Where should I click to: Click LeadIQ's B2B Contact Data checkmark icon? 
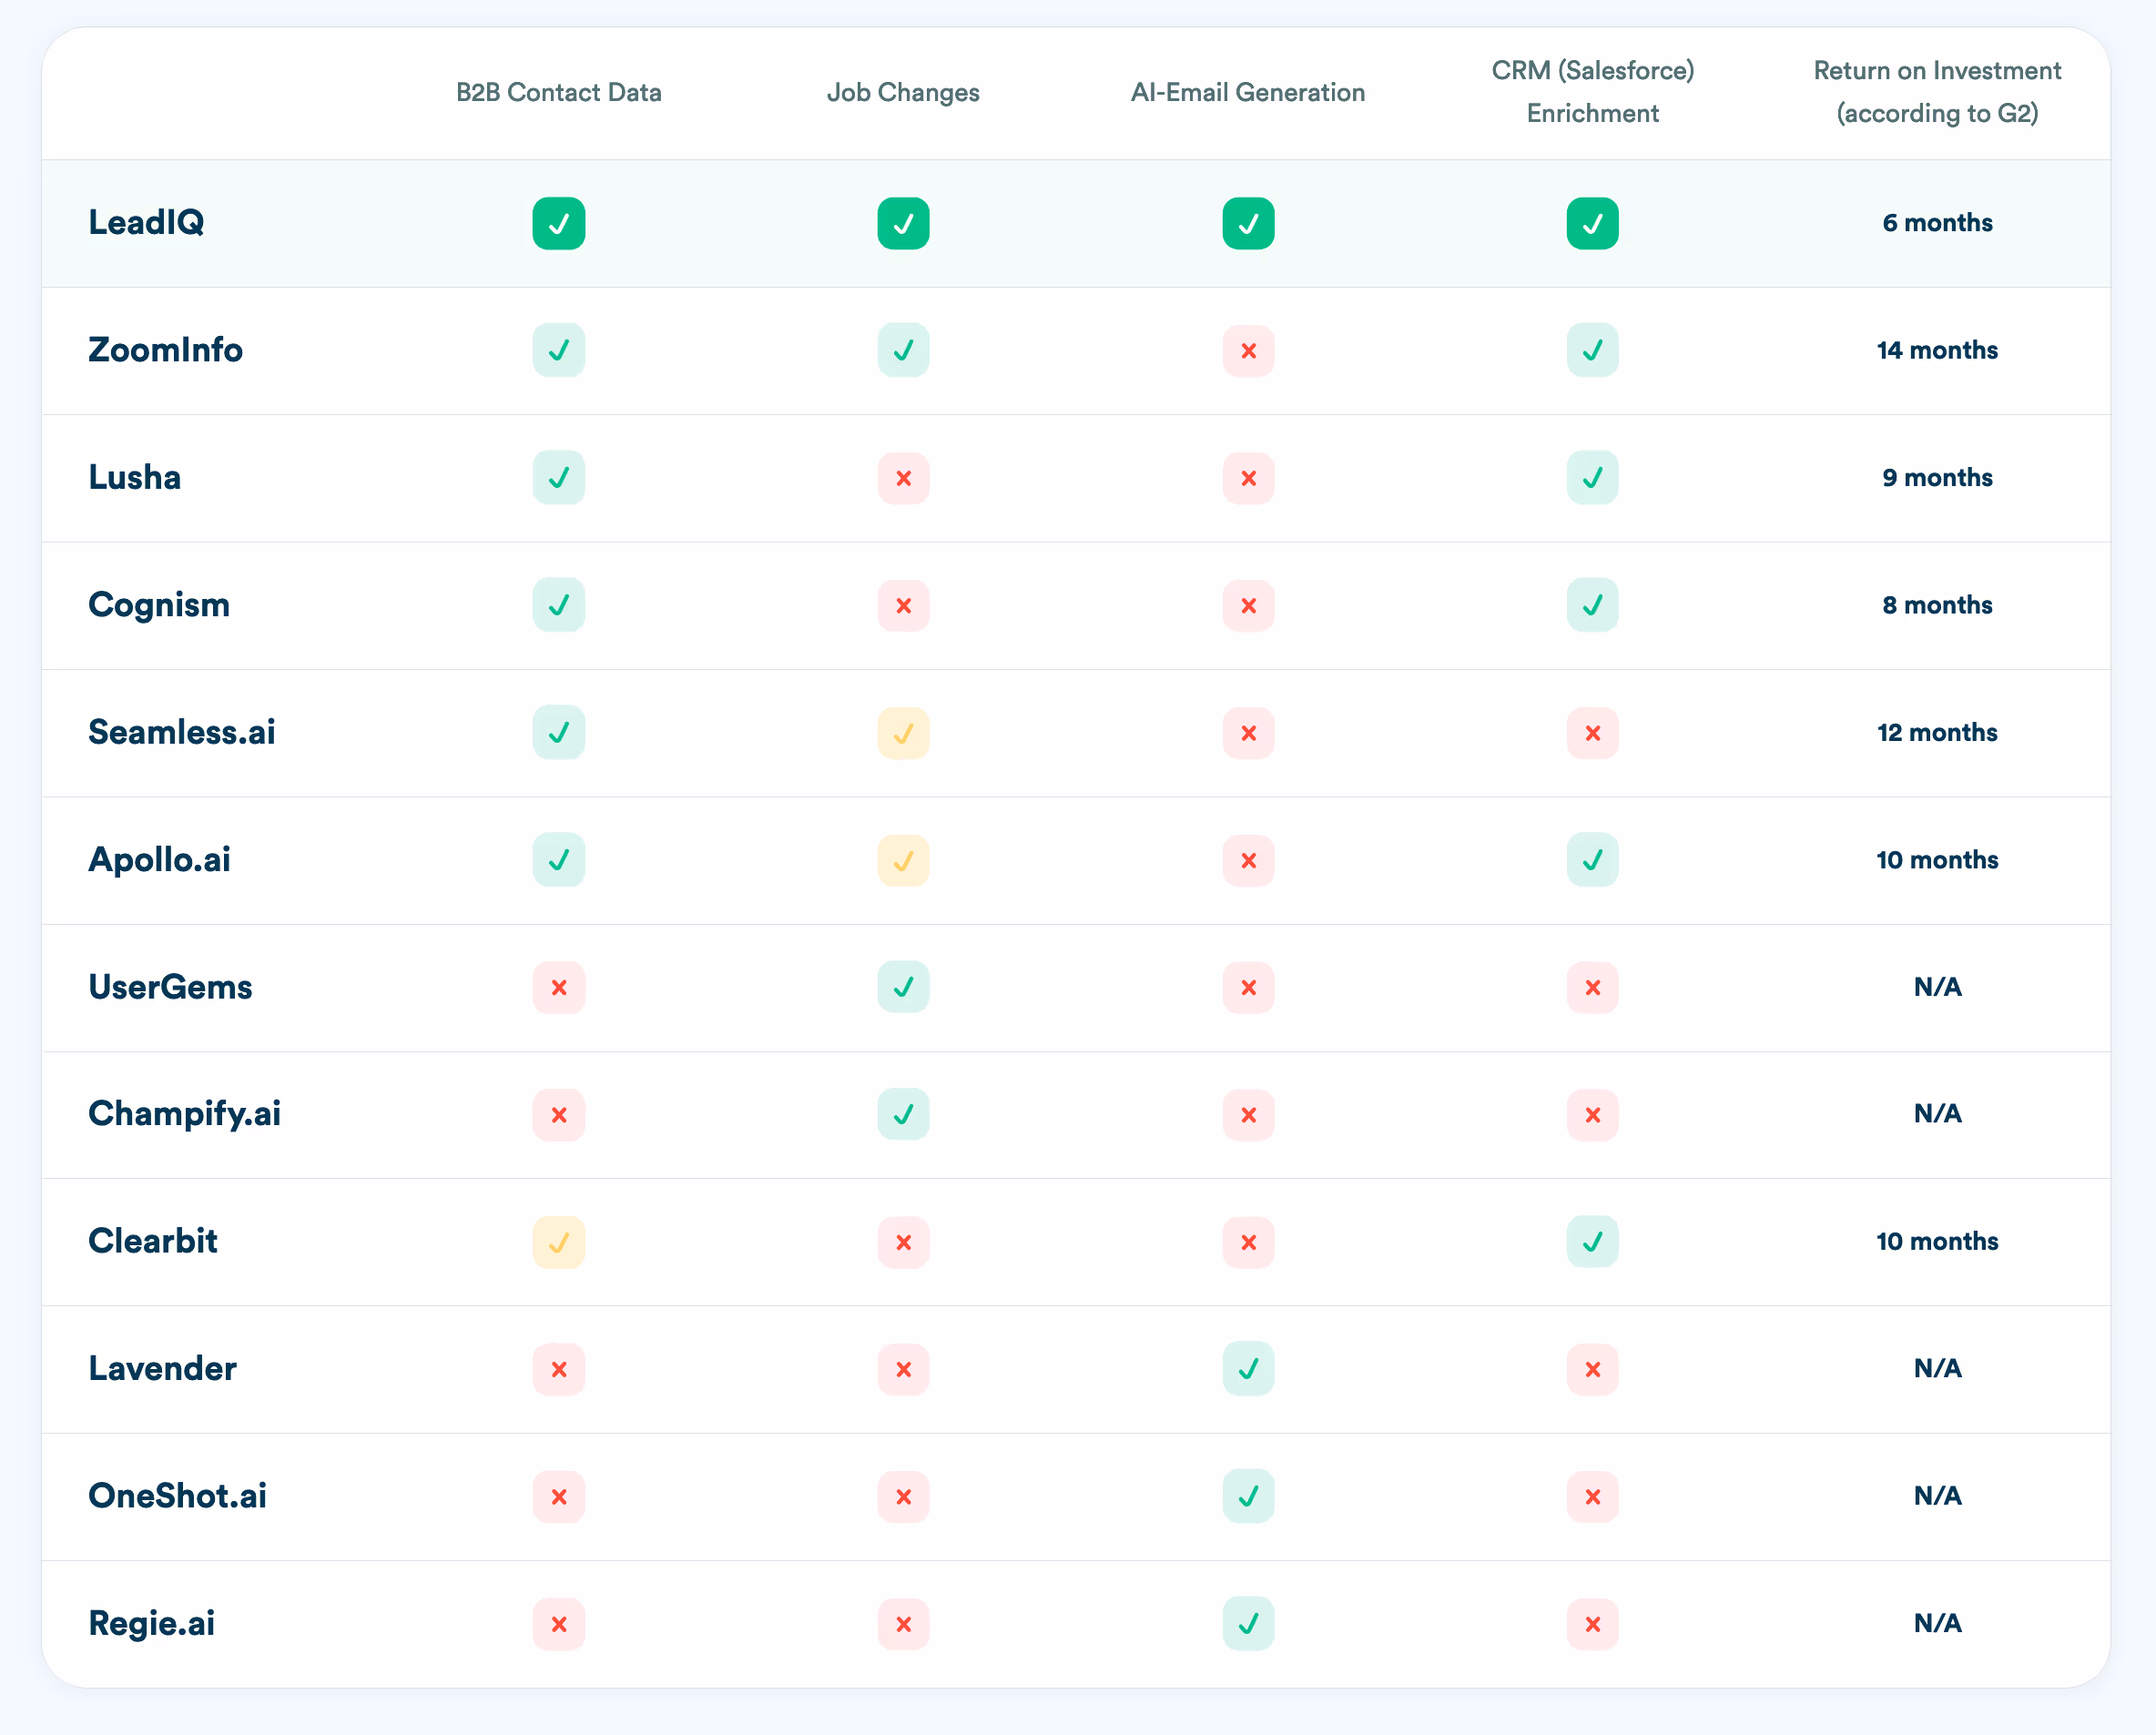[558, 223]
